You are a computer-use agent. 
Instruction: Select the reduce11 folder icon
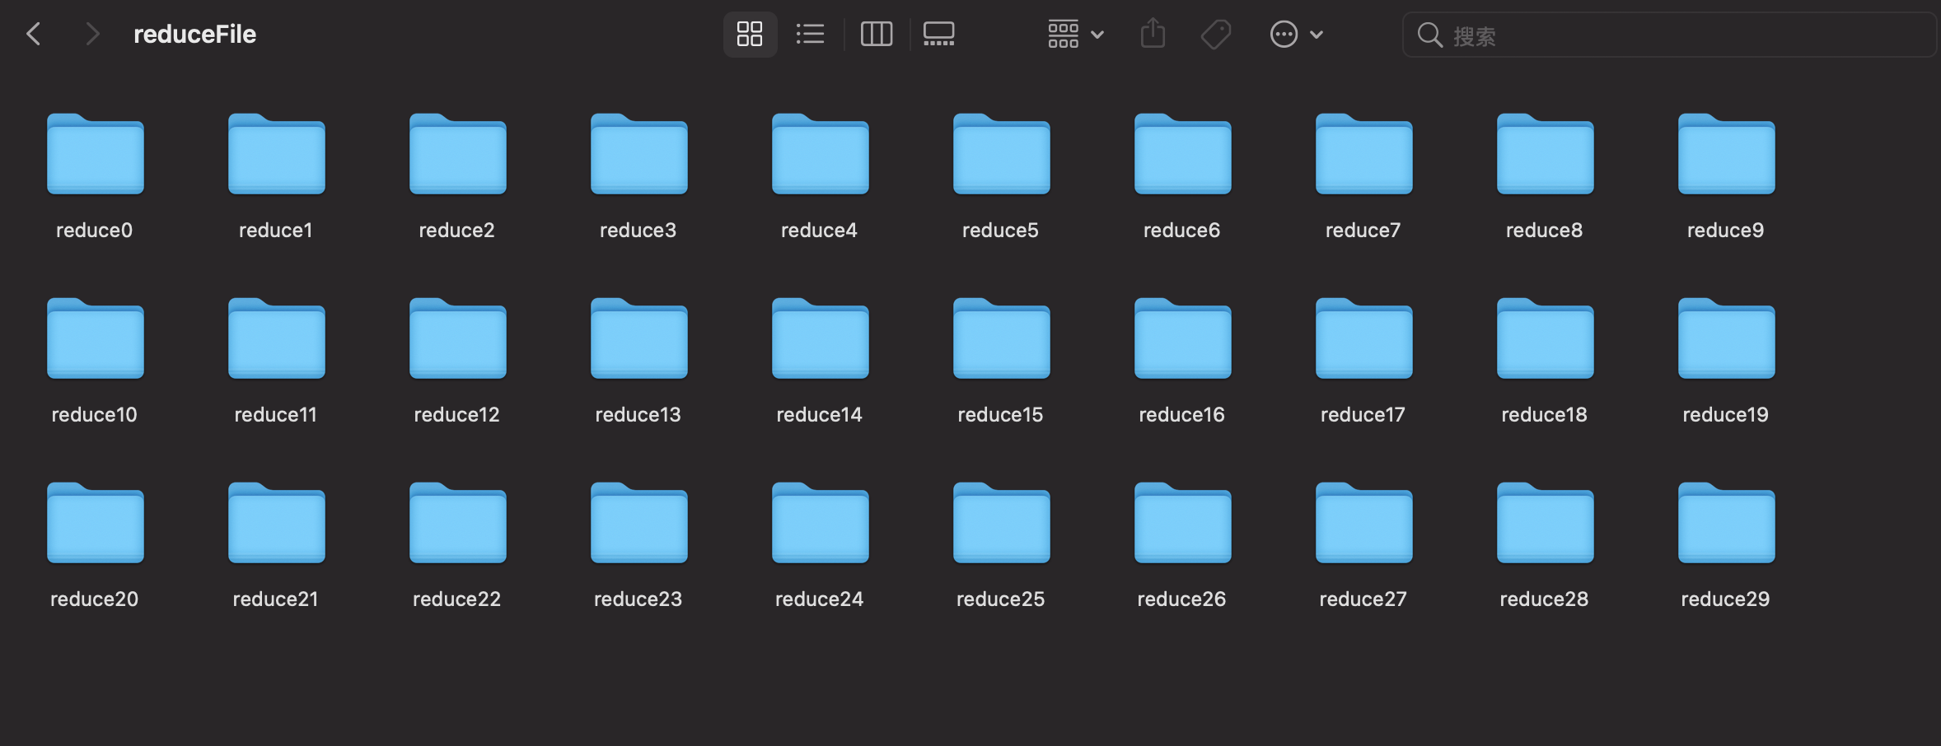277,338
